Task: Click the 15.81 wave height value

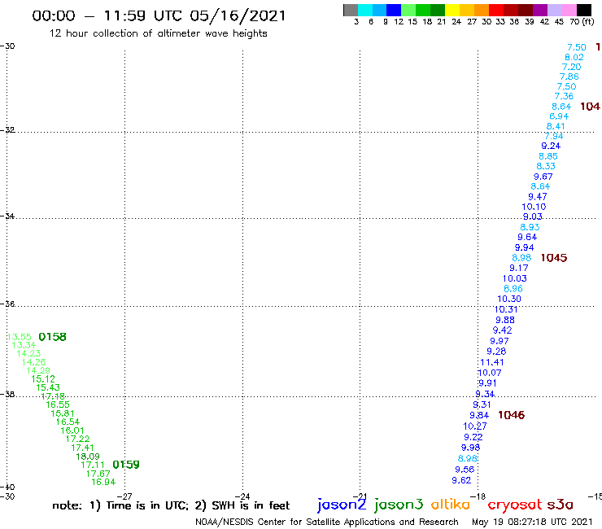Action: [x=63, y=413]
